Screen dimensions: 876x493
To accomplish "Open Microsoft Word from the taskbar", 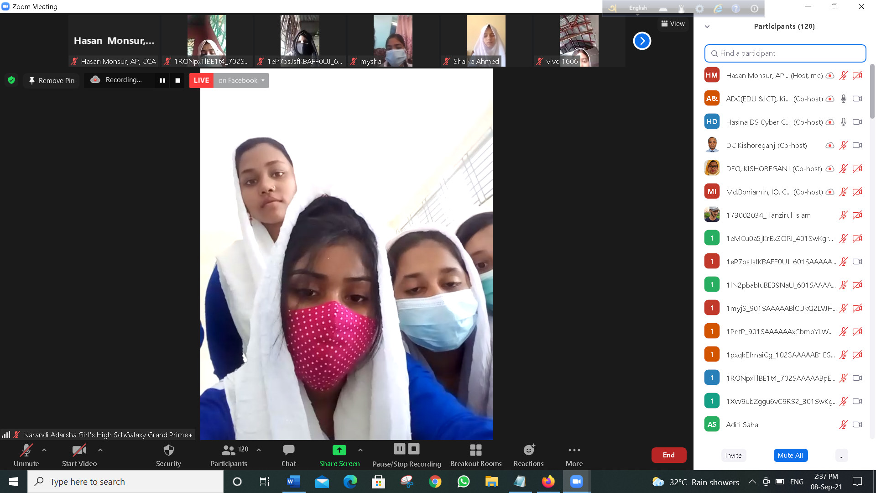I will (293, 482).
